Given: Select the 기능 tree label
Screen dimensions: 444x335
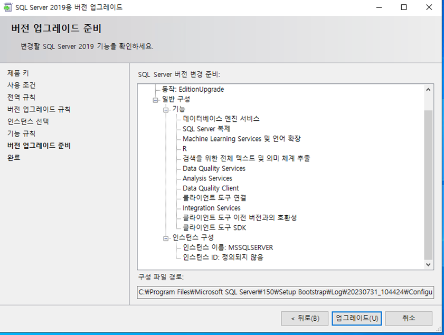Looking at the screenshot, I should point(178,109).
